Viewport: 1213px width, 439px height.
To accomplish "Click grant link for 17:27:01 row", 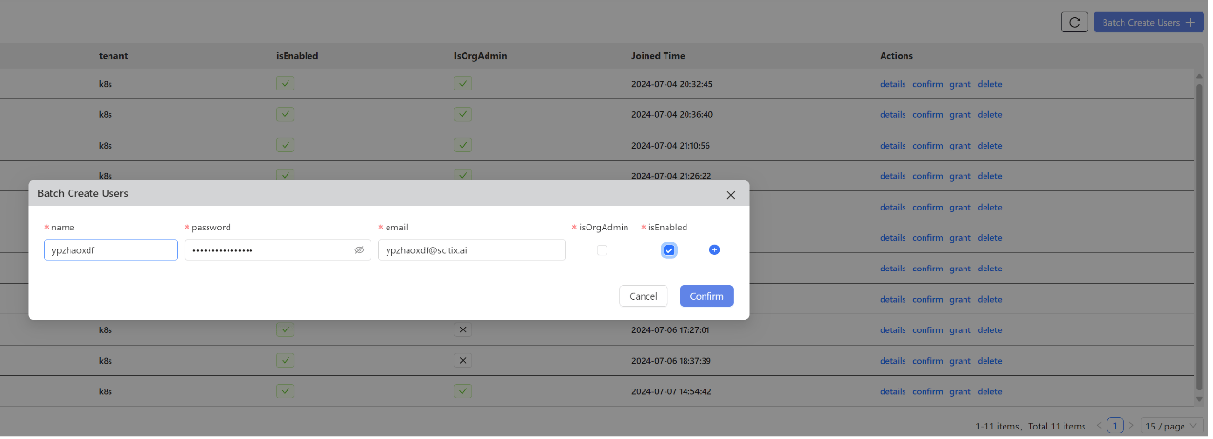I will tap(960, 329).
